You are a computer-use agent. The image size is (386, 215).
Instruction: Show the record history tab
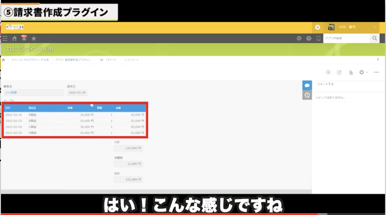click(307, 95)
